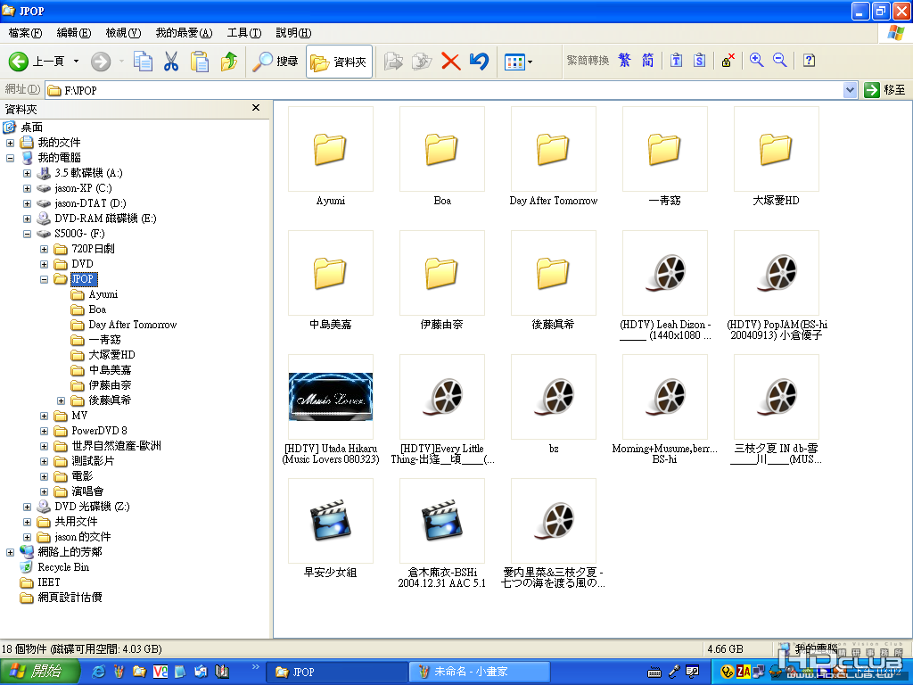
Task: Go up one folder level
Action: pyautogui.click(x=229, y=62)
